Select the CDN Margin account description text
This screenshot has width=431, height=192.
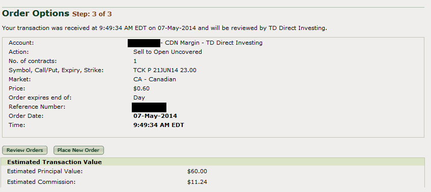(211, 43)
